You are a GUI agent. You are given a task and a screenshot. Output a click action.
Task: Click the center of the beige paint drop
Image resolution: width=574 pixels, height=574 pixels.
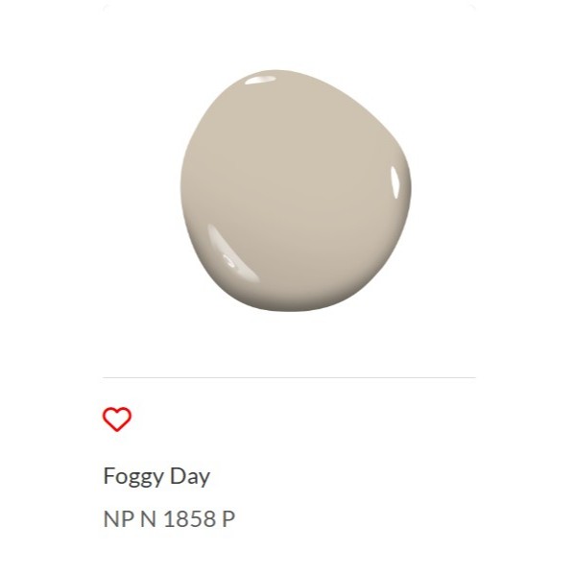[295, 191]
